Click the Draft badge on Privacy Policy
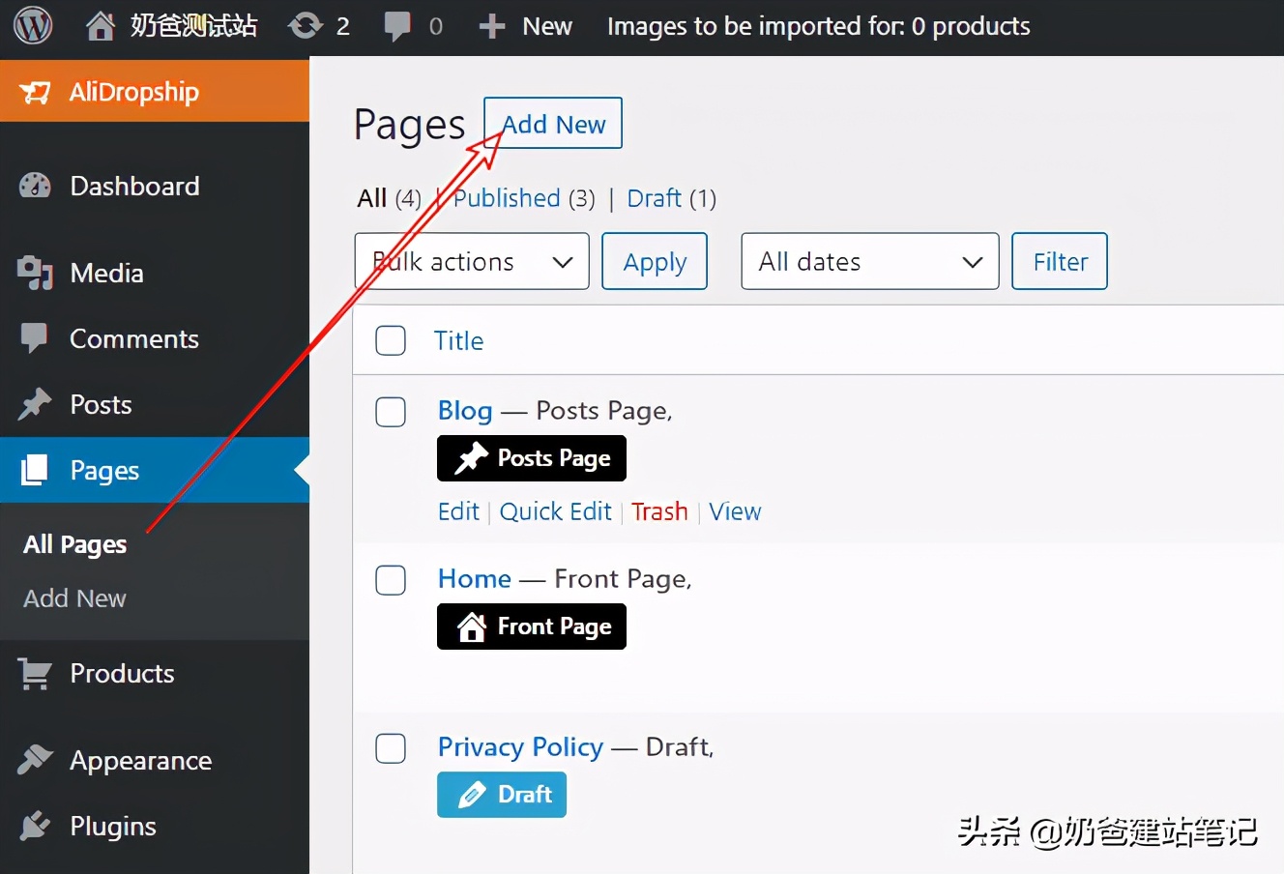Image resolution: width=1284 pixels, height=874 pixels. 502,795
